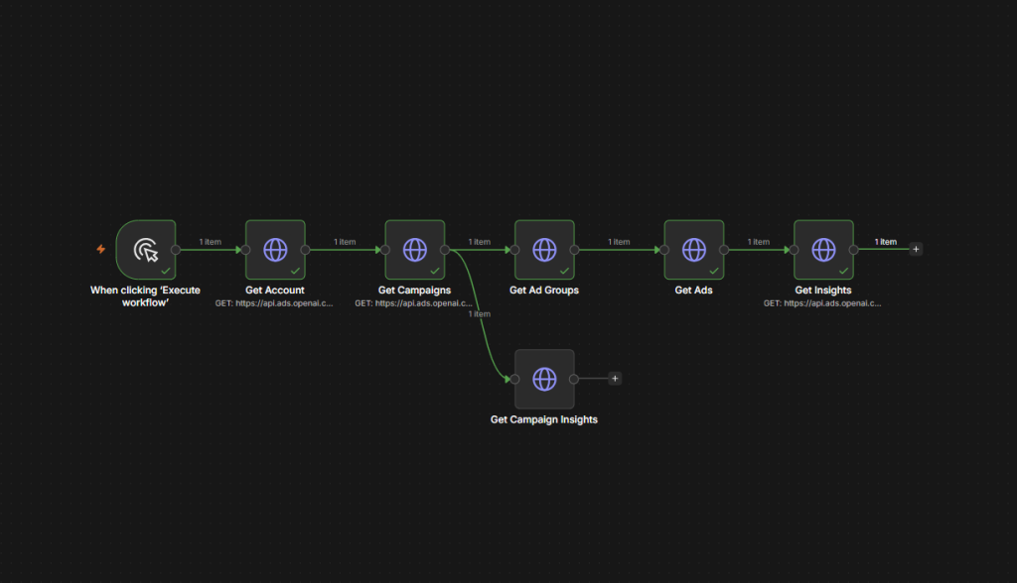Click '1 item' label between trigger and Get Account

click(x=211, y=242)
